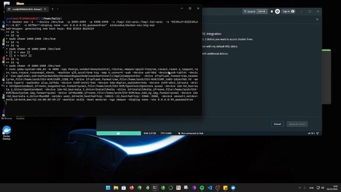Open the Docker Desktop desktop shortcut
The image size is (341, 192).
tap(6, 133)
